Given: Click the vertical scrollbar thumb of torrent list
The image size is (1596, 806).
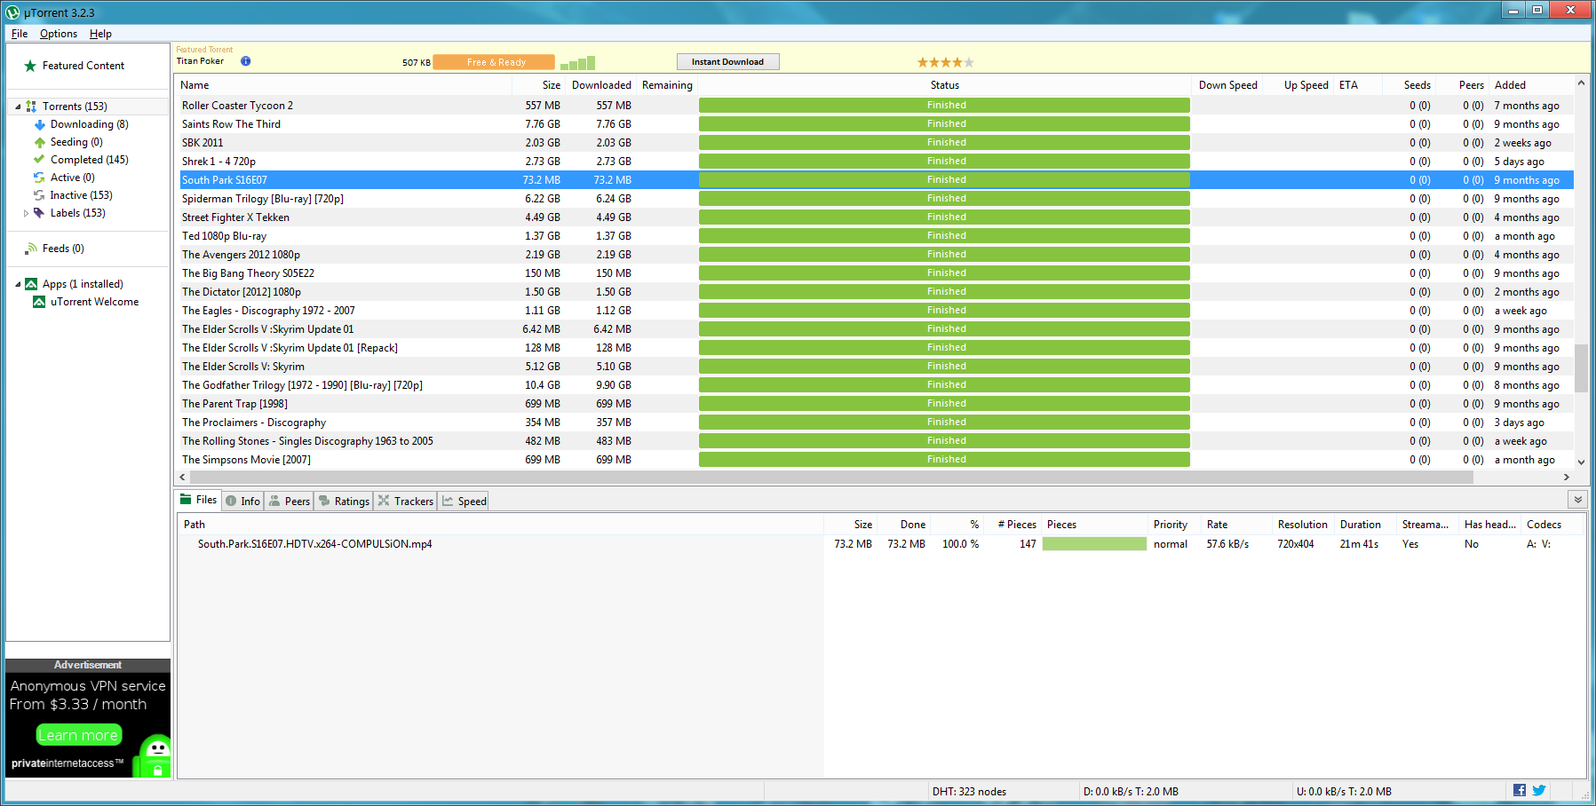Looking at the screenshot, I should (1581, 368).
